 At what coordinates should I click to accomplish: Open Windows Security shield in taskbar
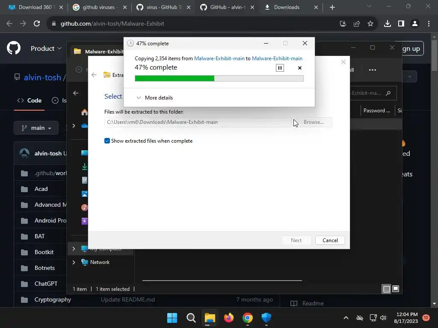click(x=266, y=318)
